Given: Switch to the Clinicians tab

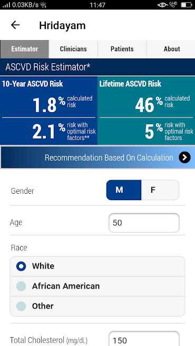Looking at the screenshot, I should [73, 49].
